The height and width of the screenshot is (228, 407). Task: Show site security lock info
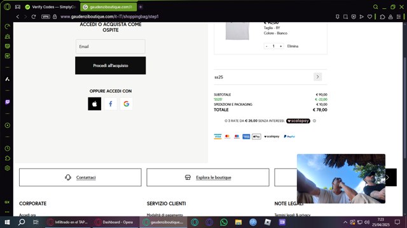(55, 17)
